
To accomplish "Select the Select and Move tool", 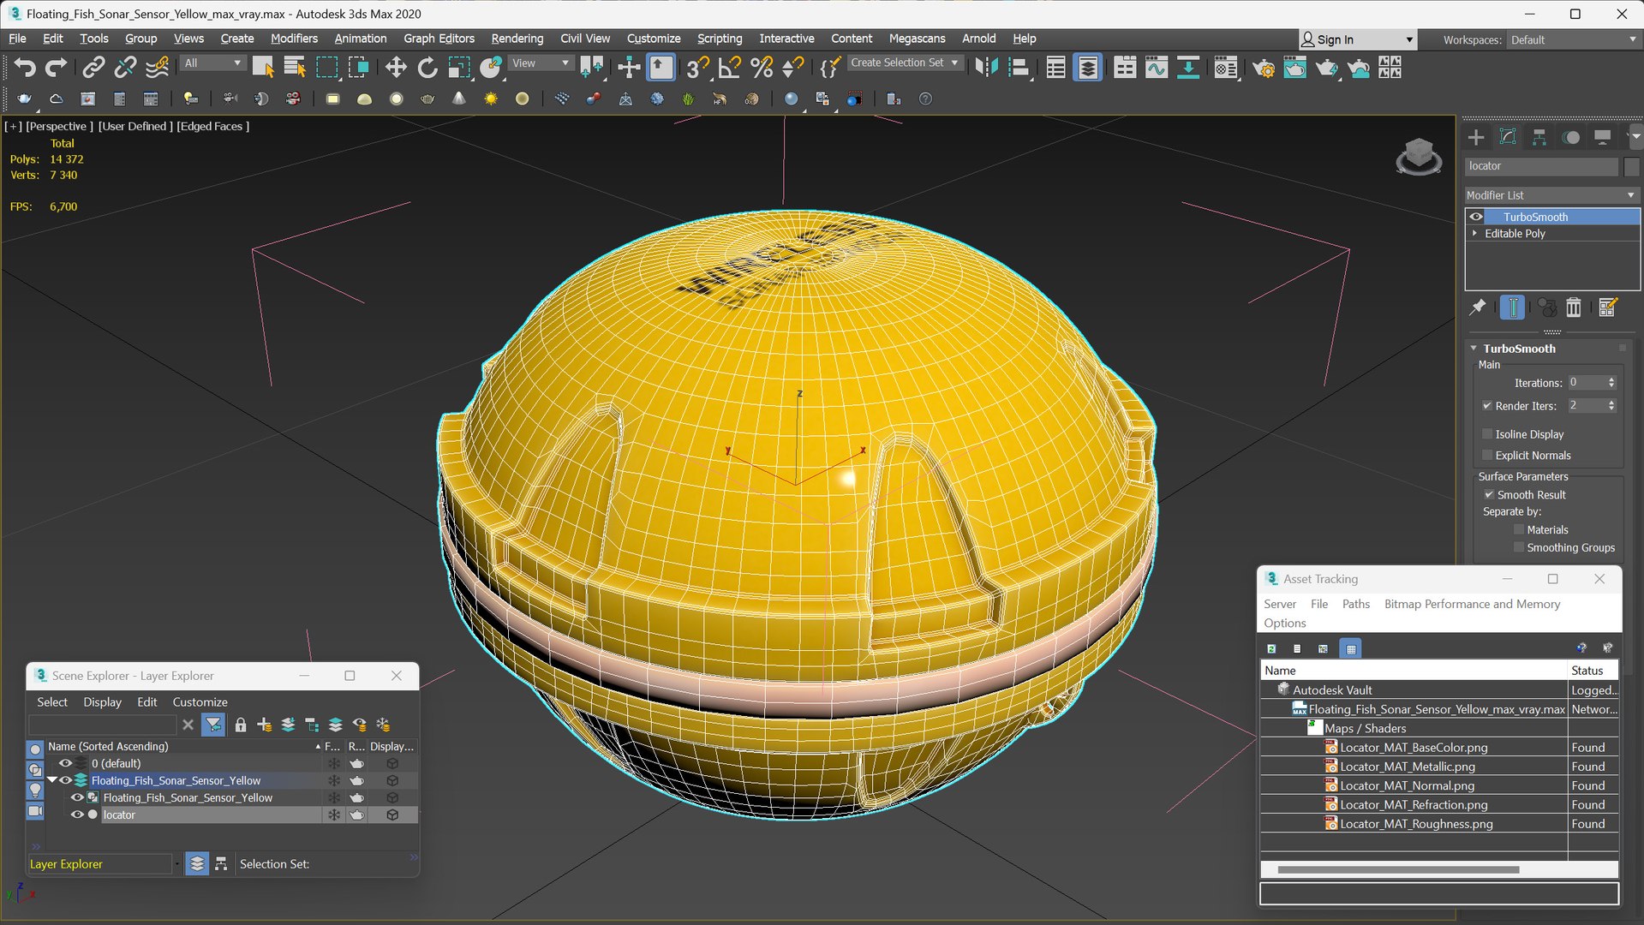I will (x=395, y=67).
